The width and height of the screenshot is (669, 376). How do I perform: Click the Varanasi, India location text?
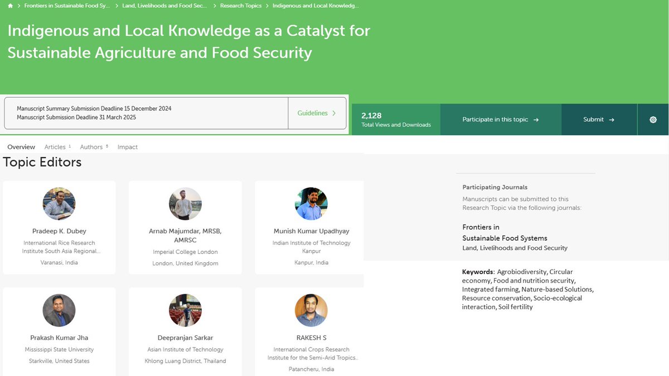pyautogui.click(x=59, y=262)
